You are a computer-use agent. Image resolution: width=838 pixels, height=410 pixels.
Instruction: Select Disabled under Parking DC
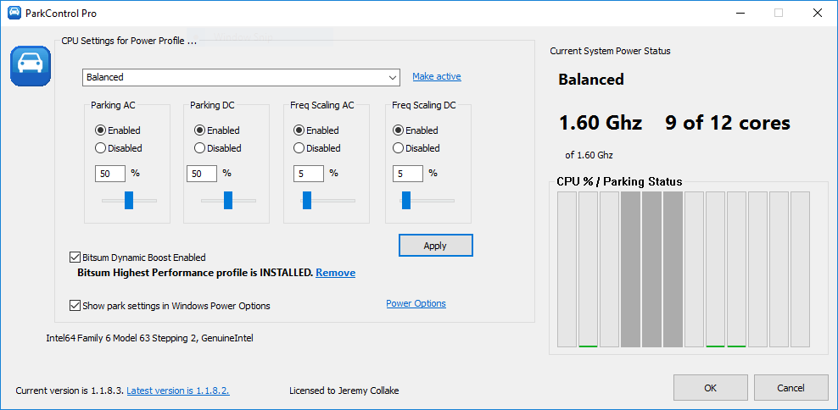coord(218,148)
